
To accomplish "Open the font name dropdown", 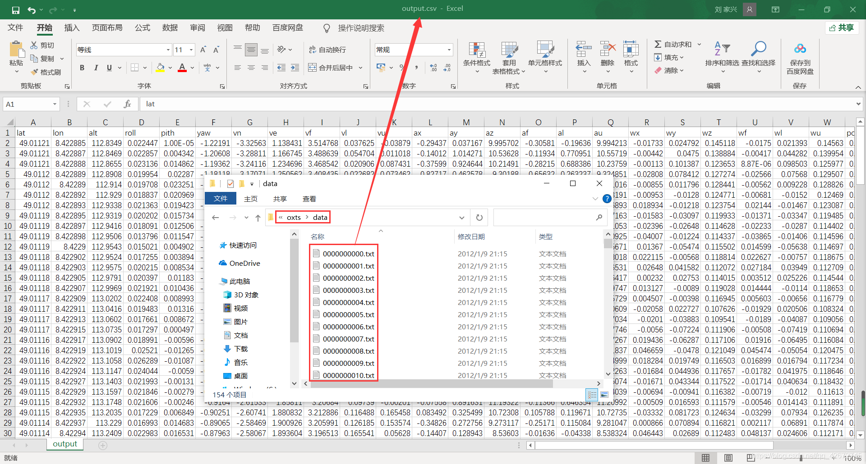I will pyautogui.click(x=168, y=50).
